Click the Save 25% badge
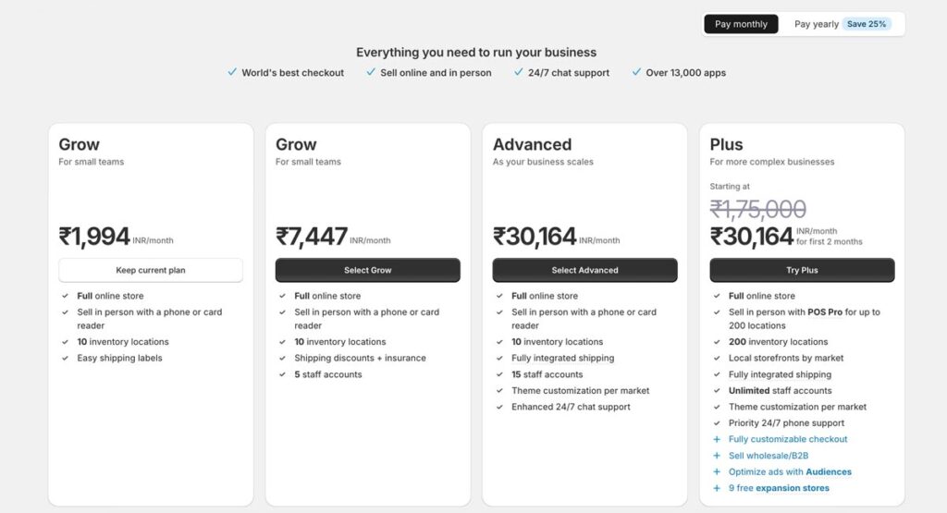 click(867, 24)
